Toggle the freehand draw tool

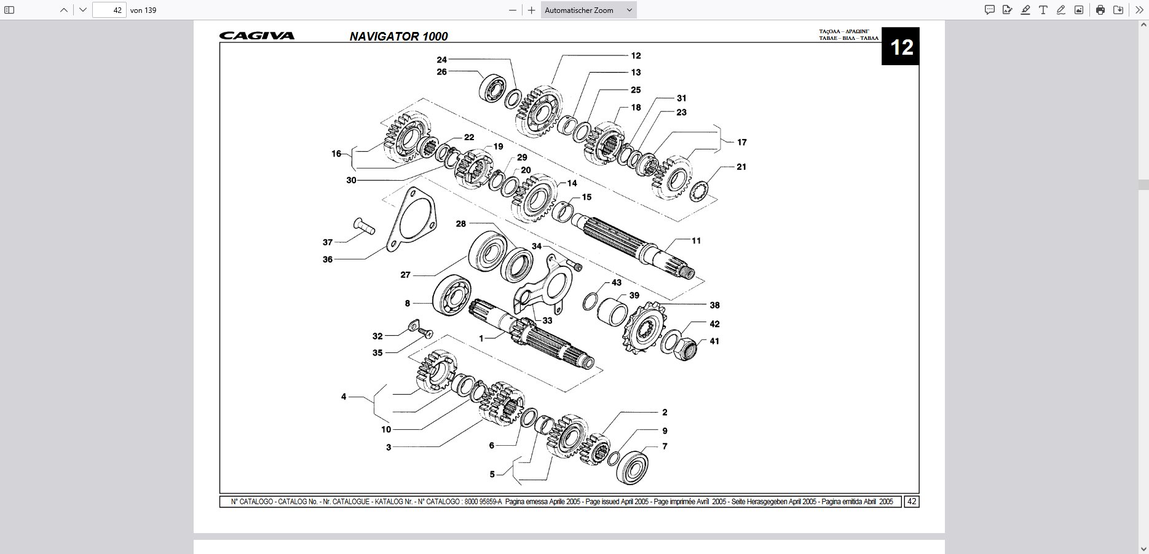tap(1061, 10)
